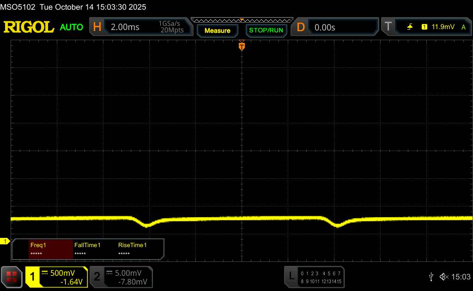
Task: Click the orange trigger position marker
Action: [x=241, y=46]
